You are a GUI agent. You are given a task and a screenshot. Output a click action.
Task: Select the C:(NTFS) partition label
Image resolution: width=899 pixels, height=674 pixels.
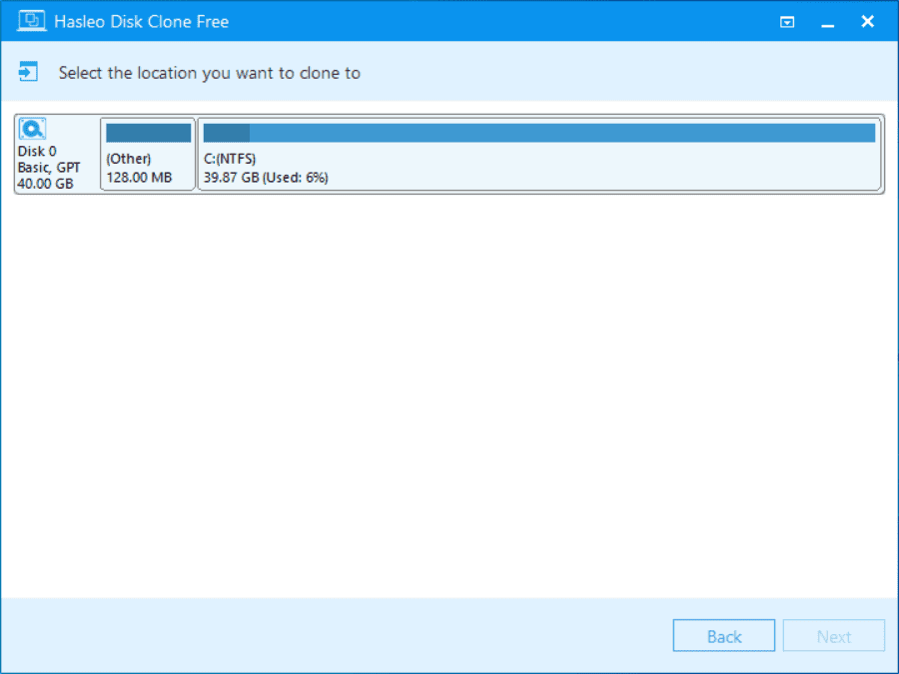pyautogui.click(x=230, y=159)
